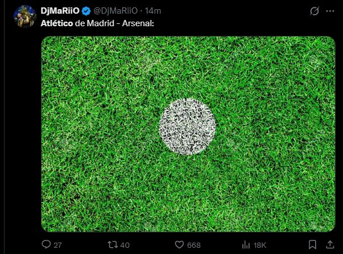Click the bold word Atlético
Screen dimensions: 343x254
click(57, 24)
